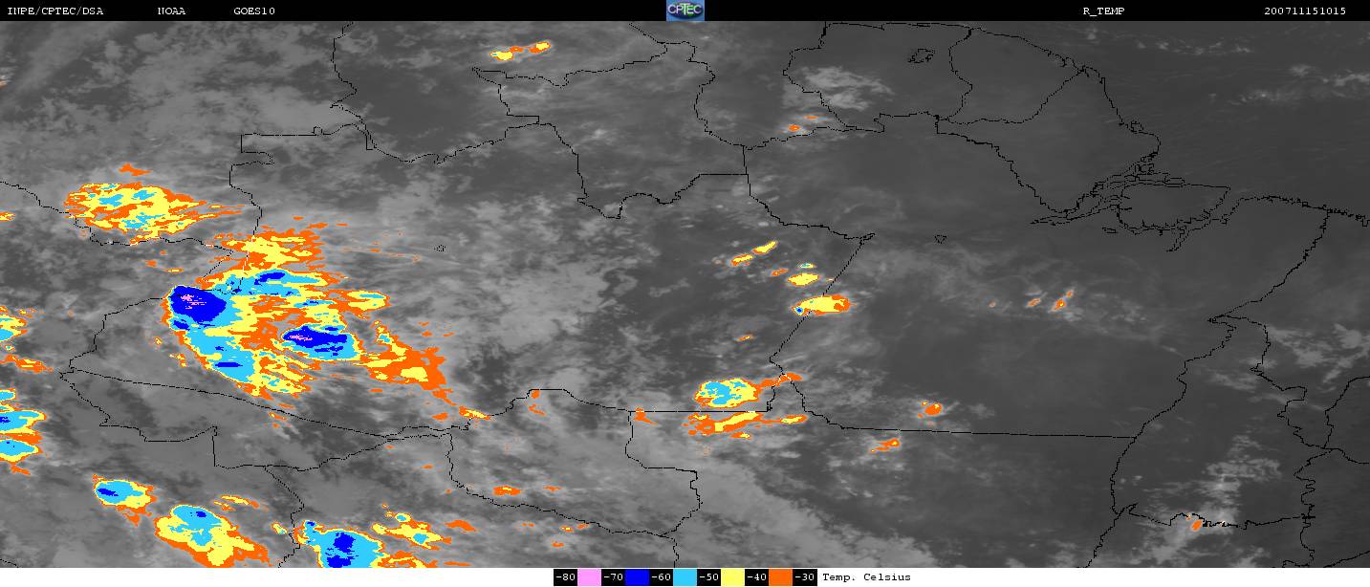The width and height of the screenshot is (1370, 587).
Task: Select the pink legend color swatch
Action: coord(589,577)
